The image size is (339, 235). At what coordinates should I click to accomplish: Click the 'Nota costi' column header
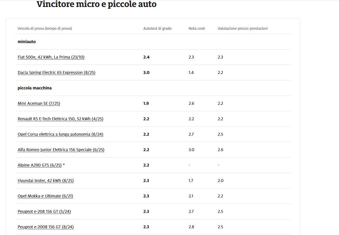(197, 29)
